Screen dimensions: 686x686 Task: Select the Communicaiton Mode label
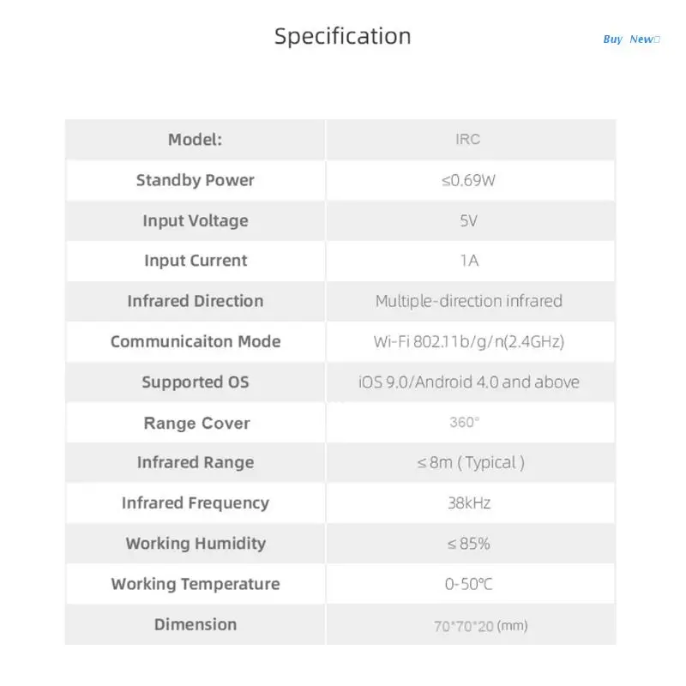click(195, 341)
